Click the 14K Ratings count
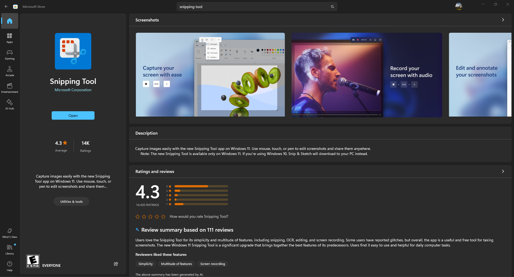 [86, 146]
